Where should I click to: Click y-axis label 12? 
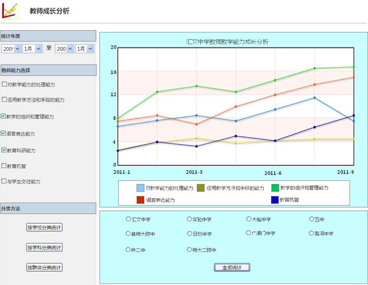point(114,95)
